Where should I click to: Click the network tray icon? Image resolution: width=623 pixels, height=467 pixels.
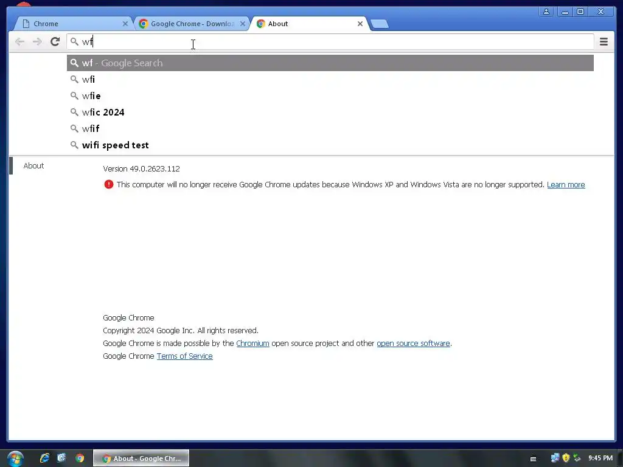(x=555, y=458)
